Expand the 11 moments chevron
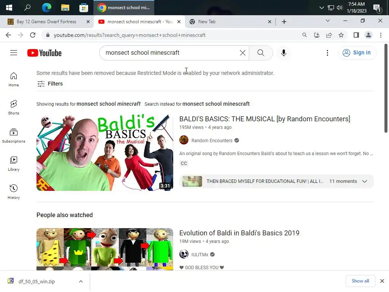The image size is (389, 292). (x=365, y=181)
